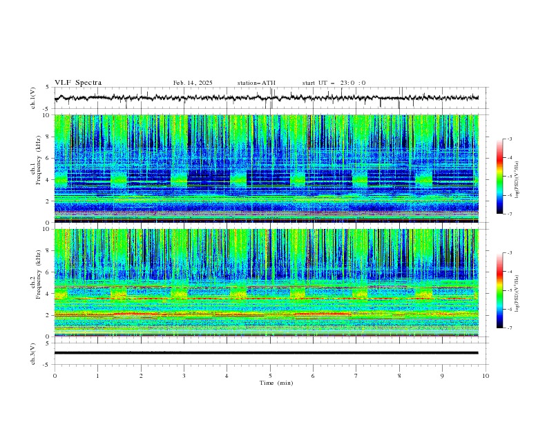The height and width of the screenshot is (422, 547).
Task: Click the ch.2 spectrogram color scale bar
Action: tap(500, 290)
